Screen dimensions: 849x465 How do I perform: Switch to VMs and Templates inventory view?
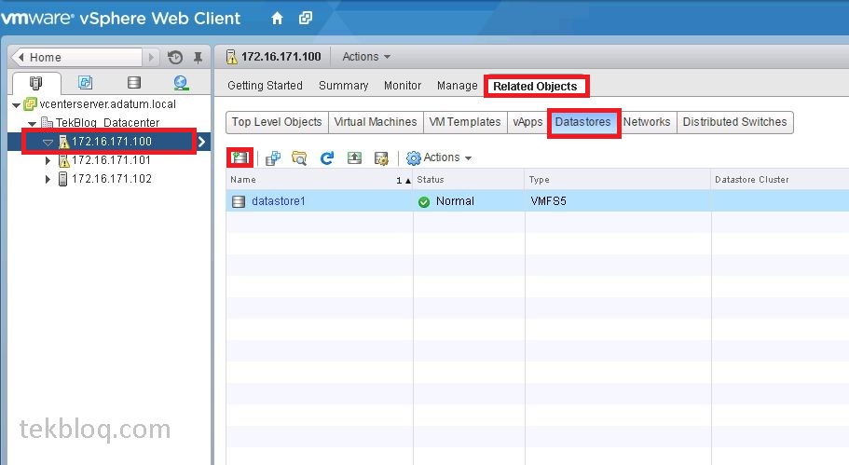(x=85, y=82)
